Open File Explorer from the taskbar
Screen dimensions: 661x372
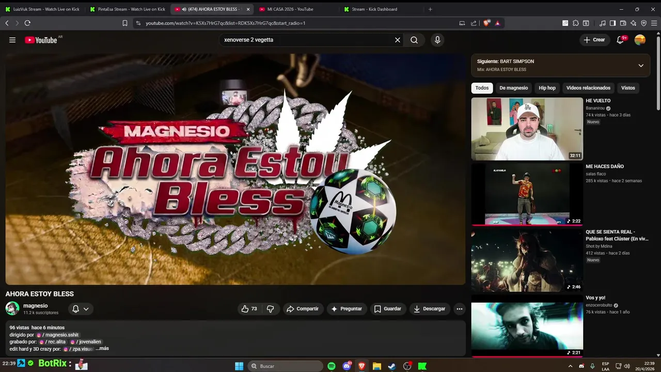[x=377, y=366]
